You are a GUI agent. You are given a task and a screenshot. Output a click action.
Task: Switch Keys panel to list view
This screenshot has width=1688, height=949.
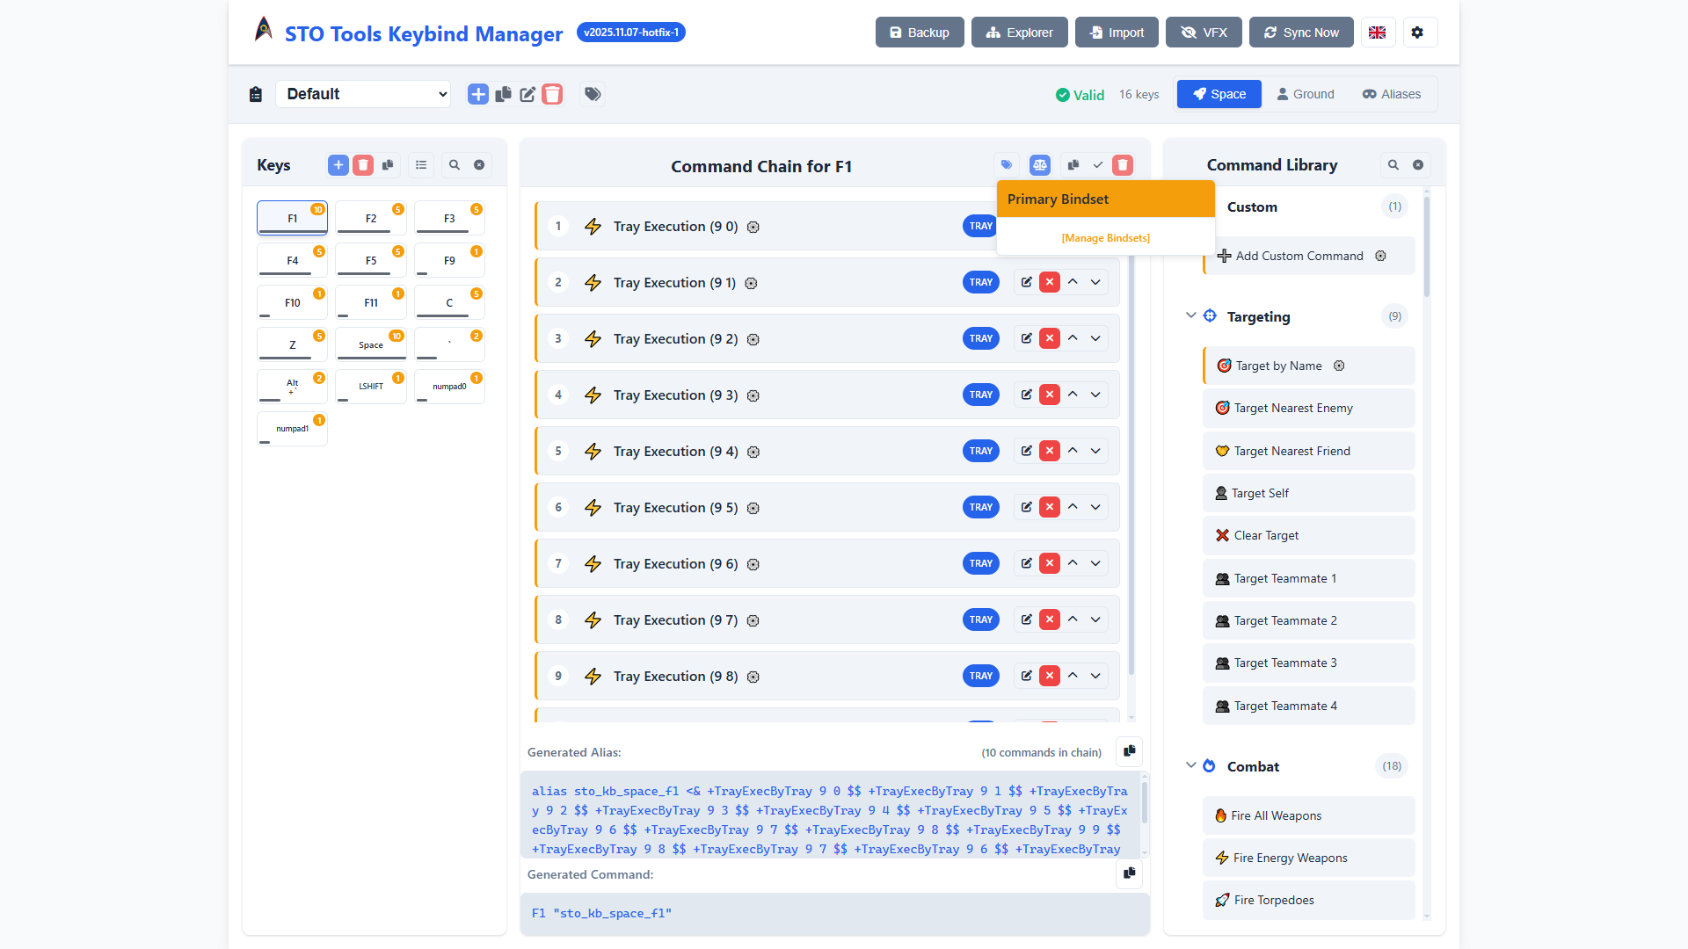pos(420,164)
